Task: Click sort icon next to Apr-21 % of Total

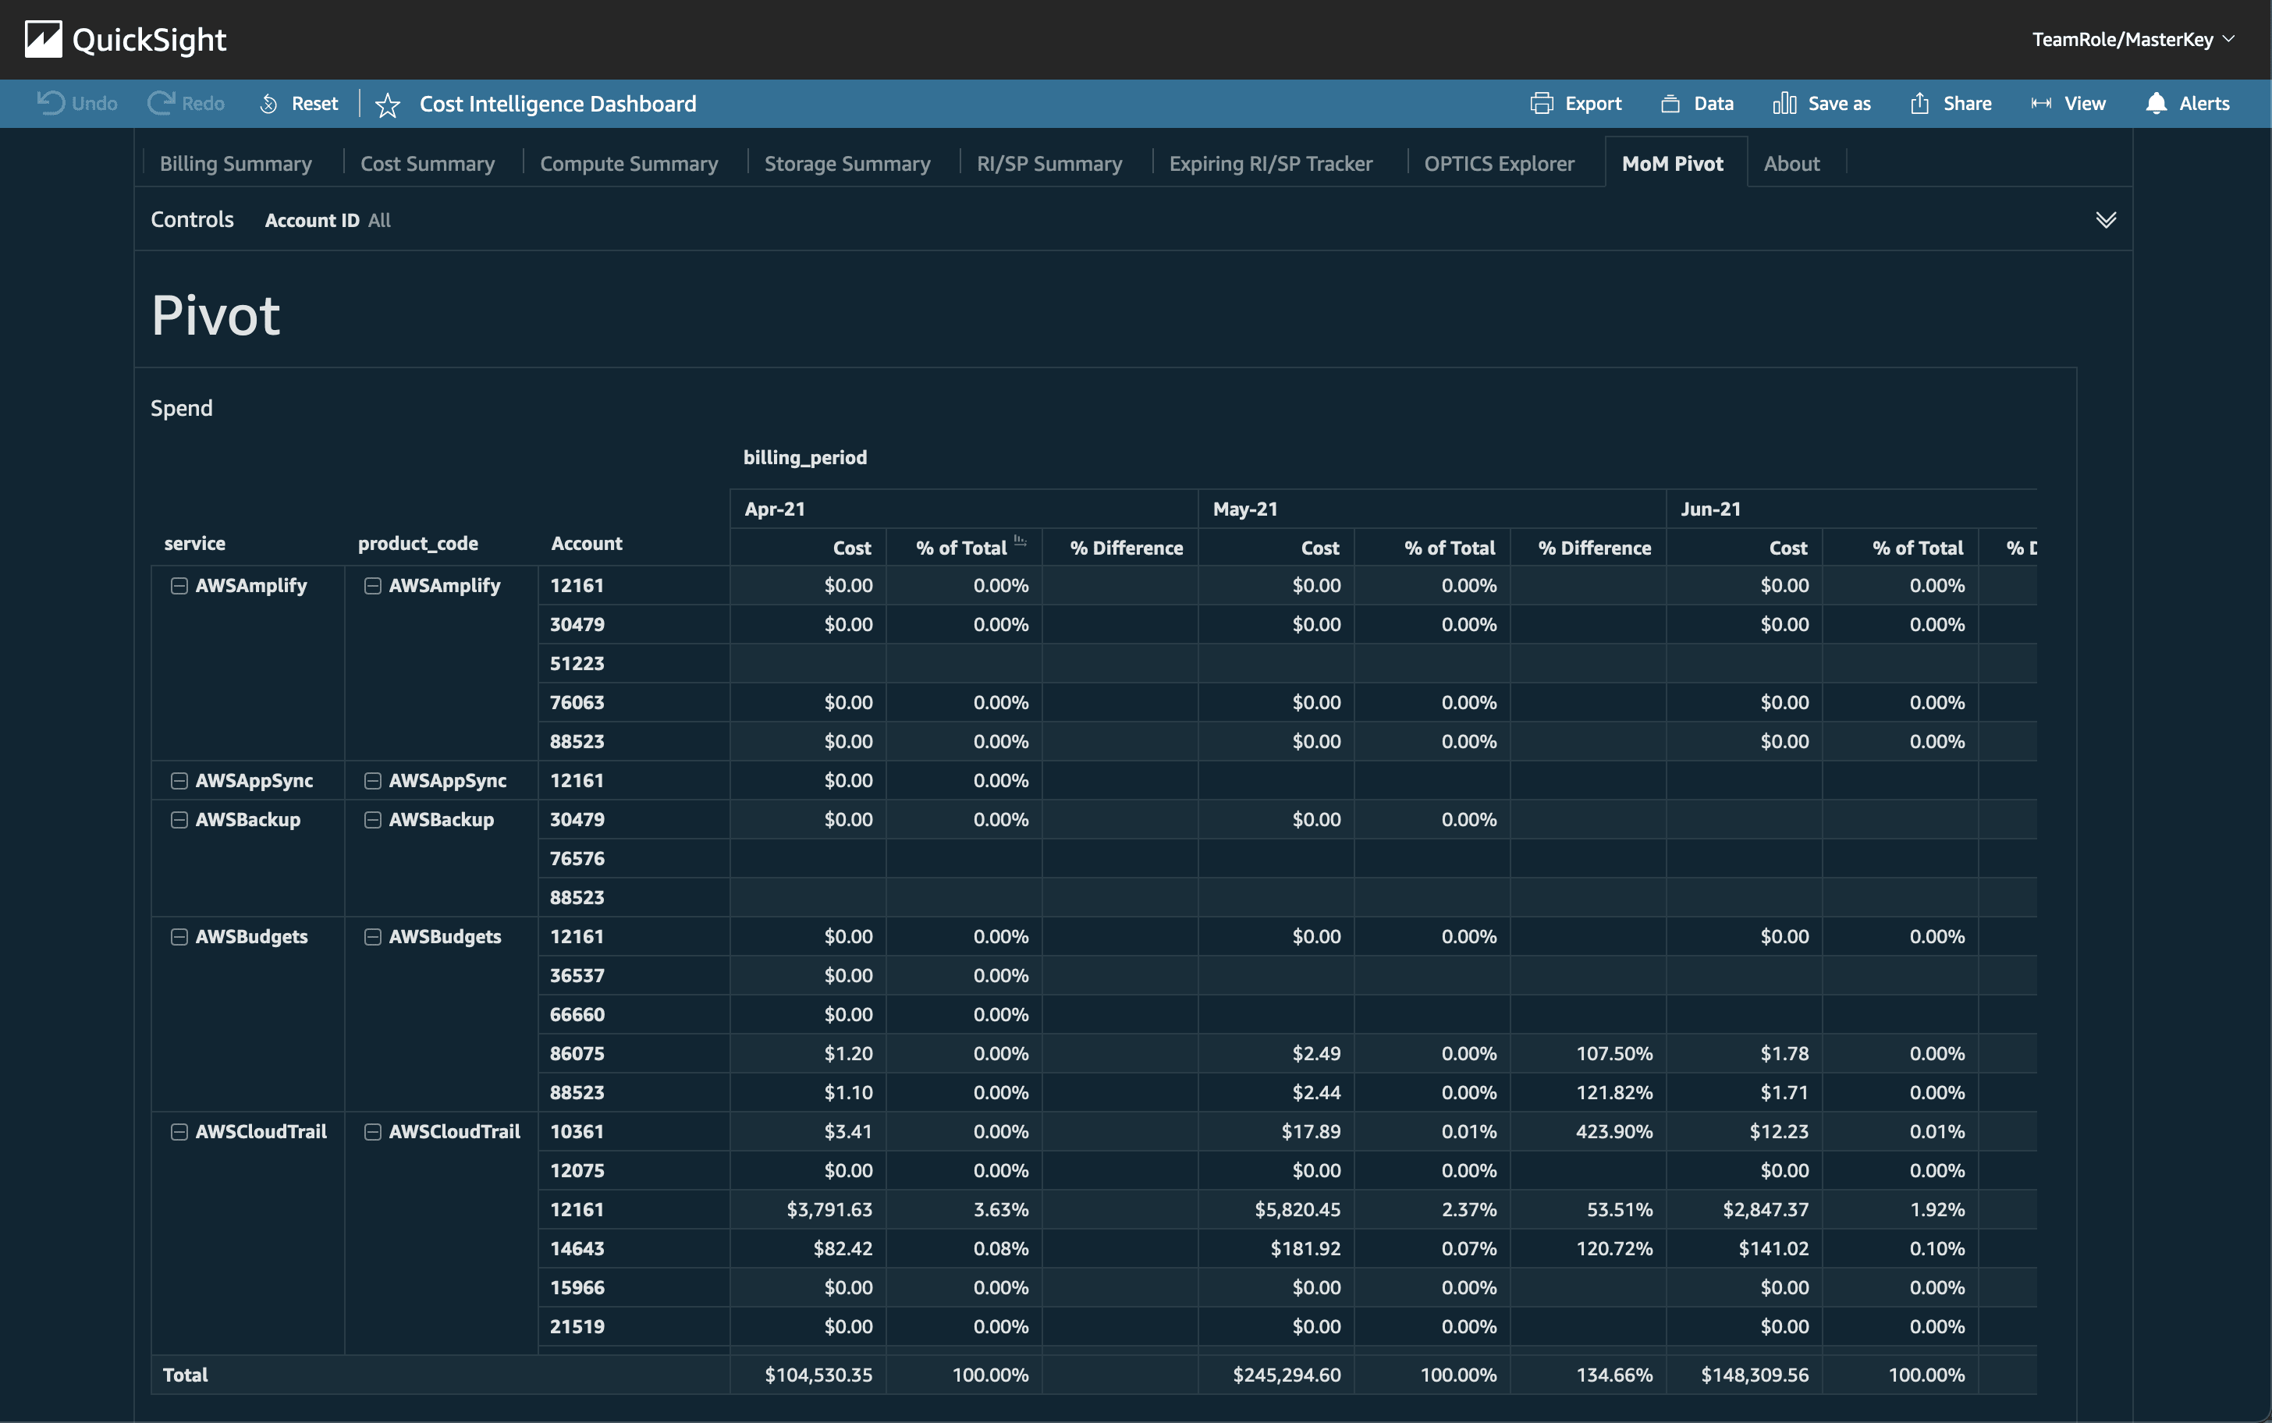Action: click(x=1021, y=540)
